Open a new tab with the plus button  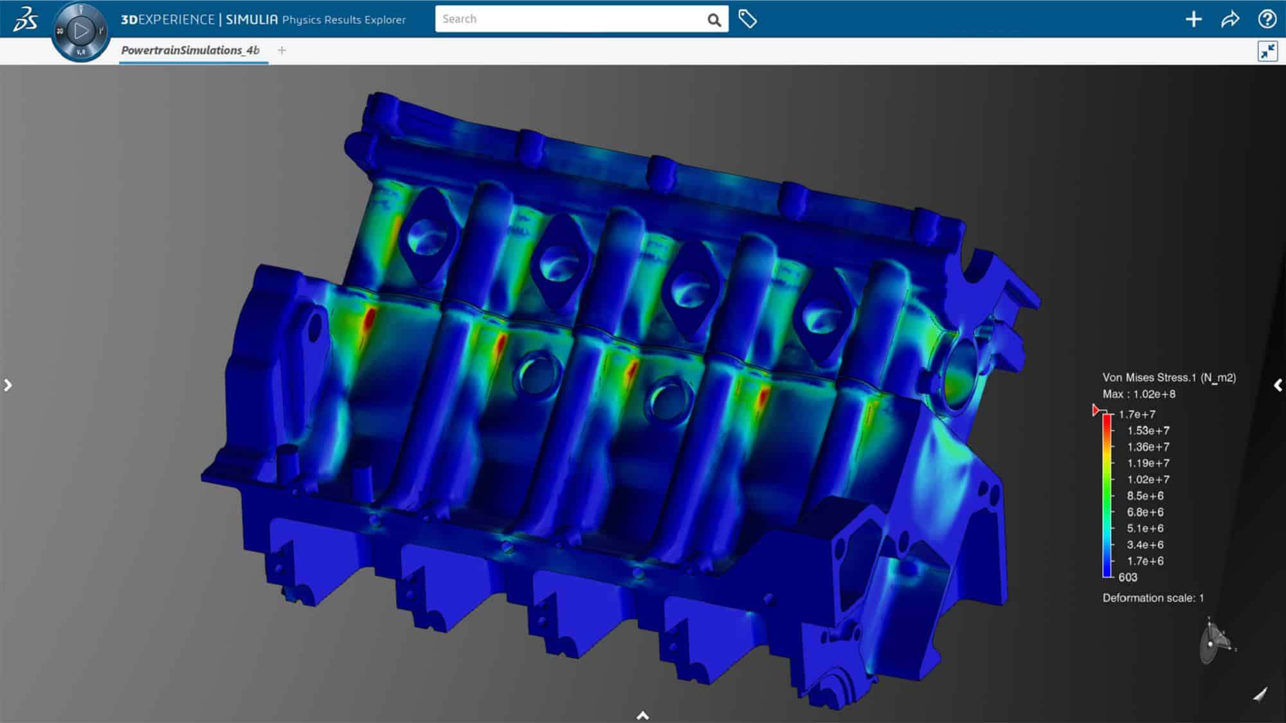coord(282,50)
